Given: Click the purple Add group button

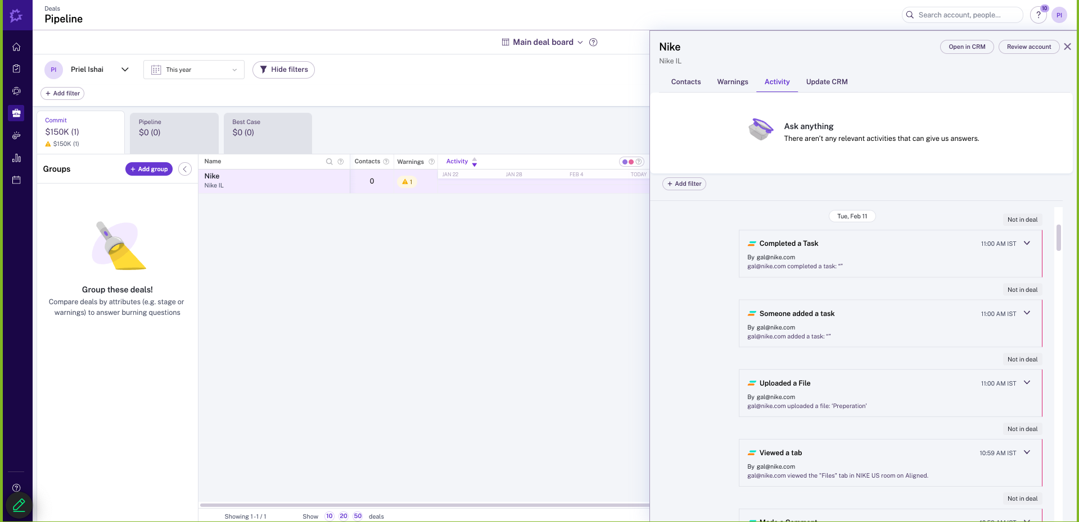Looking at the screenshot, I should coord(149,169).
